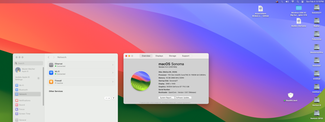Open Spotlight search in the menu bar
325x122 pixels.
[298, 1]
